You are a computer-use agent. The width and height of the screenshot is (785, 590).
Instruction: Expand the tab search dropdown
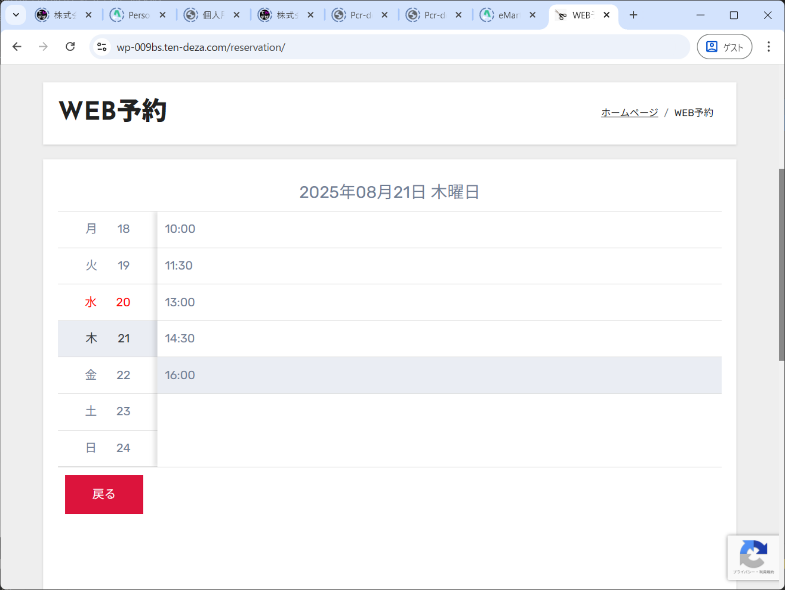click(16, 15)
